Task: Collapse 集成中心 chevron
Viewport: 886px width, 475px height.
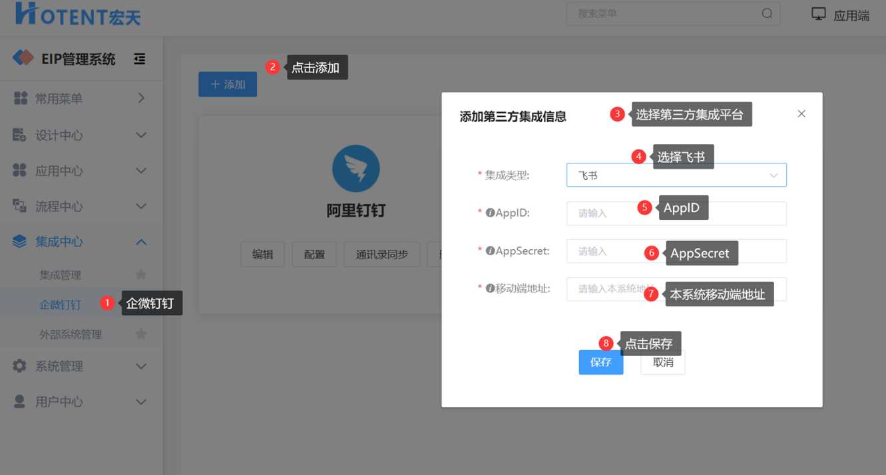Action: click(x=141, y=242)
